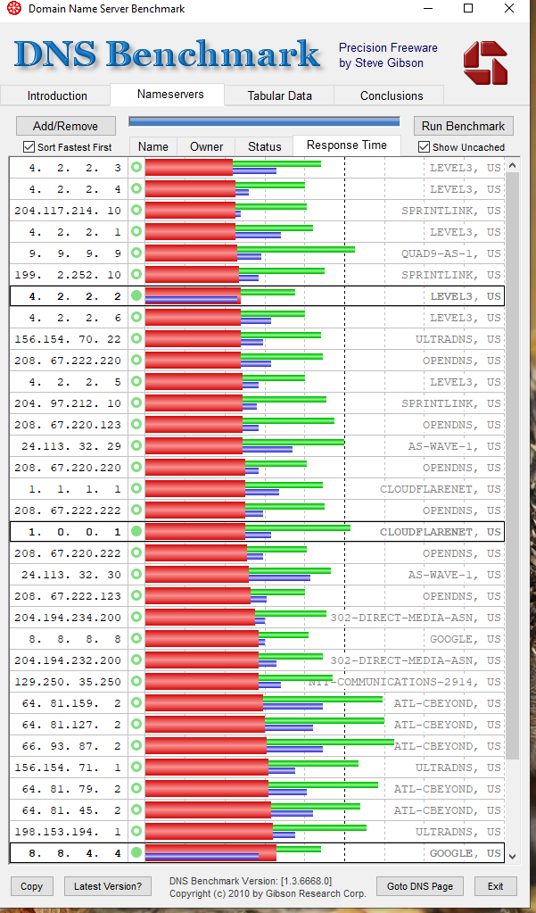Select the Response Time column tab
Screen dimensions: 536x913
point(347,145)
